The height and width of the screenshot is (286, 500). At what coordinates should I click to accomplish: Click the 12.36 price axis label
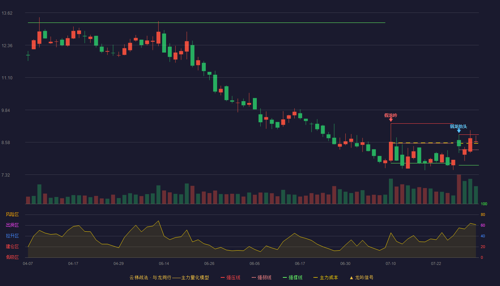7,45
